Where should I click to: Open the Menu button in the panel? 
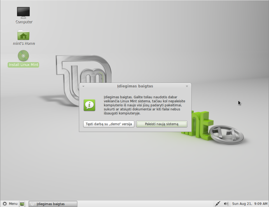pyautogui.click(x=10, y=204)
